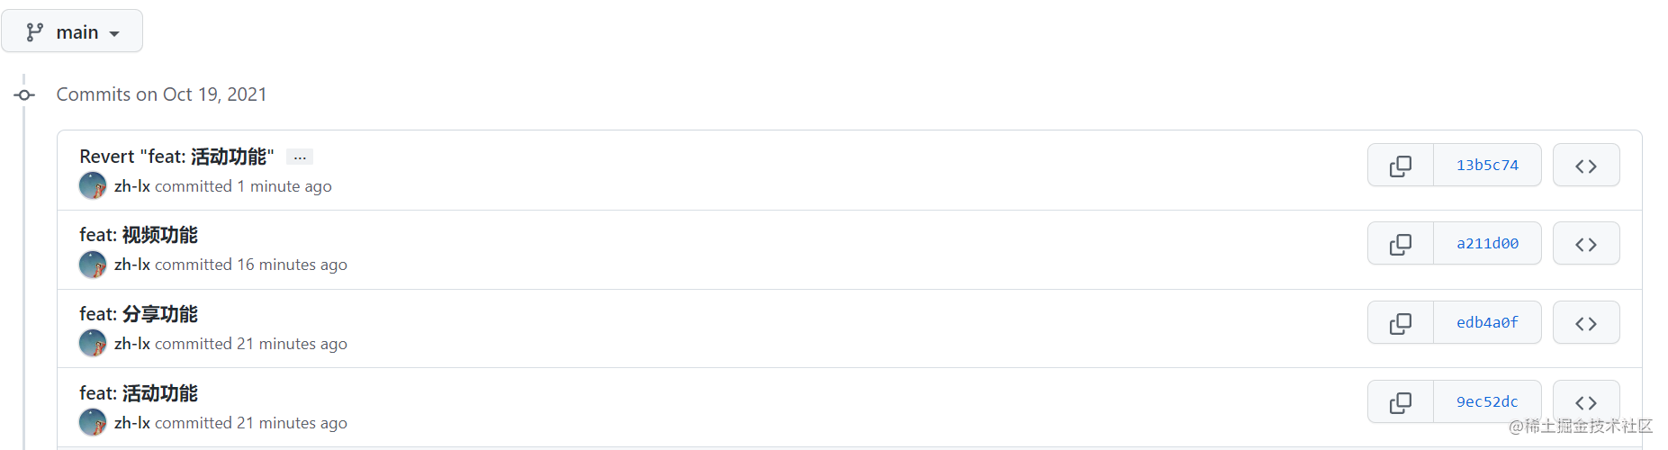Open commit hash link 13b5c74
This screenshot has width=1668, height=450.
pos(1487,166)
